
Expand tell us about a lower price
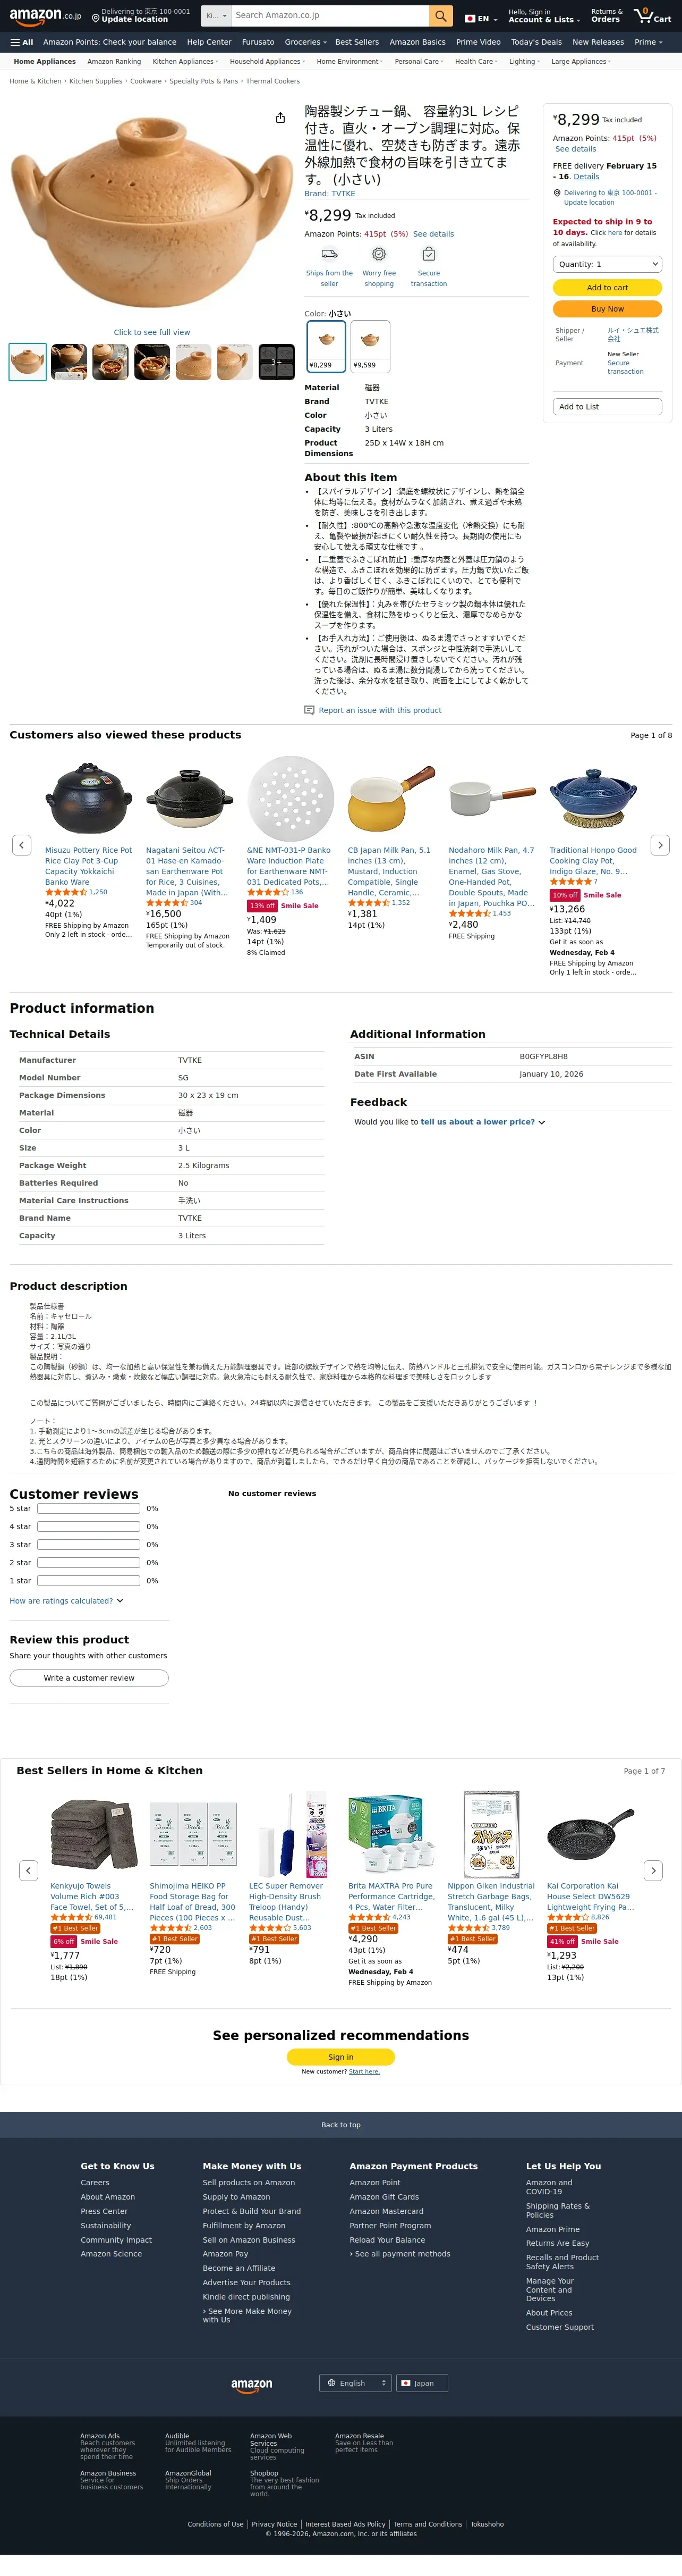(482, 1122)
